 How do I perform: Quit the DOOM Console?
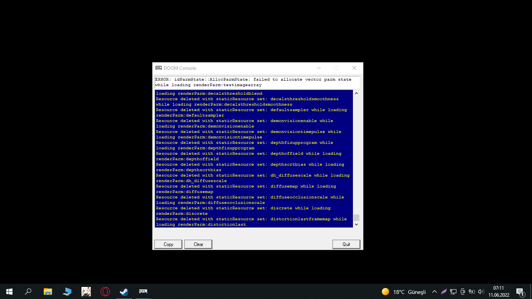click(x=346, y=244)
